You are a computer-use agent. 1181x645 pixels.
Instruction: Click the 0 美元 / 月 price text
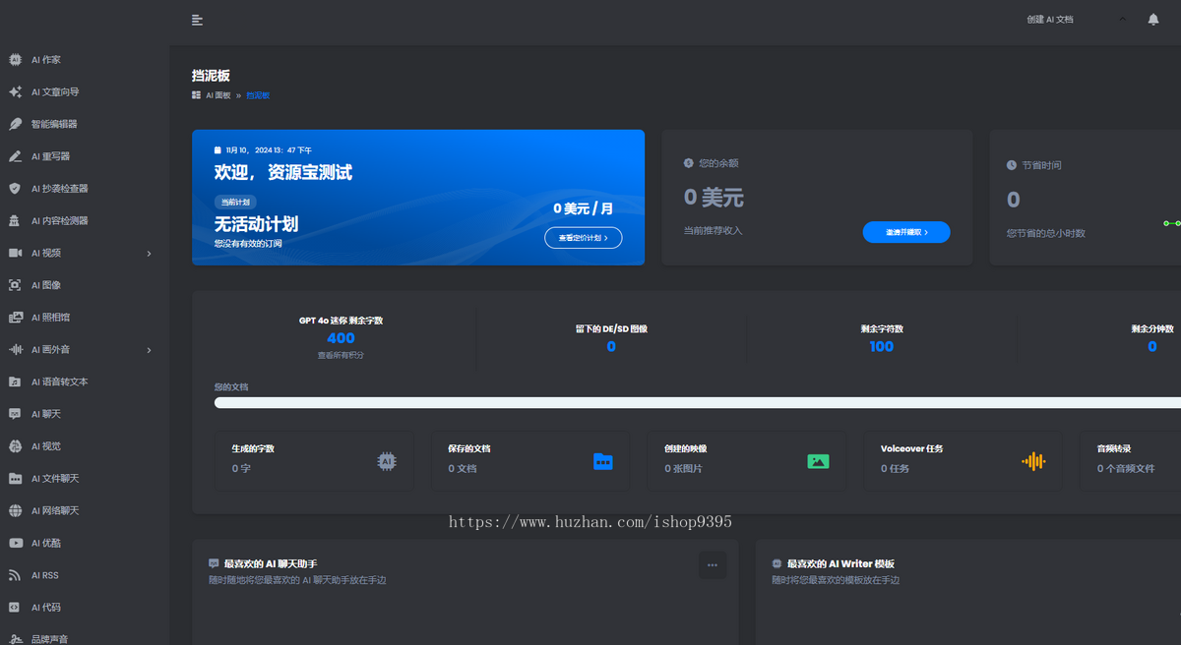583,208
